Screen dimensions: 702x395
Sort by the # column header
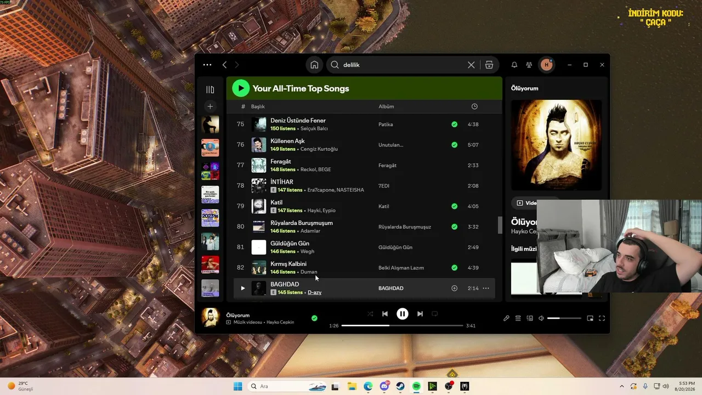243,106
